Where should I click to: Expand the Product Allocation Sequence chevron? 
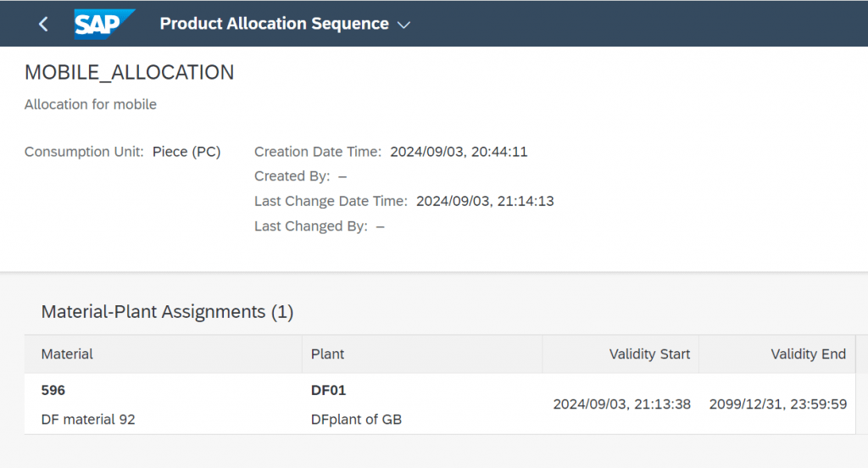404,25
